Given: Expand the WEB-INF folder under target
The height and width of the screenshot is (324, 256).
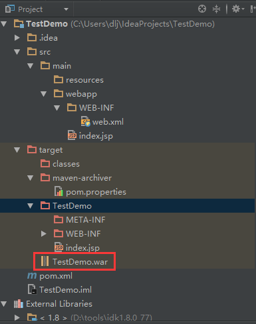Looking at the screenshot, I should pos(44,233).
